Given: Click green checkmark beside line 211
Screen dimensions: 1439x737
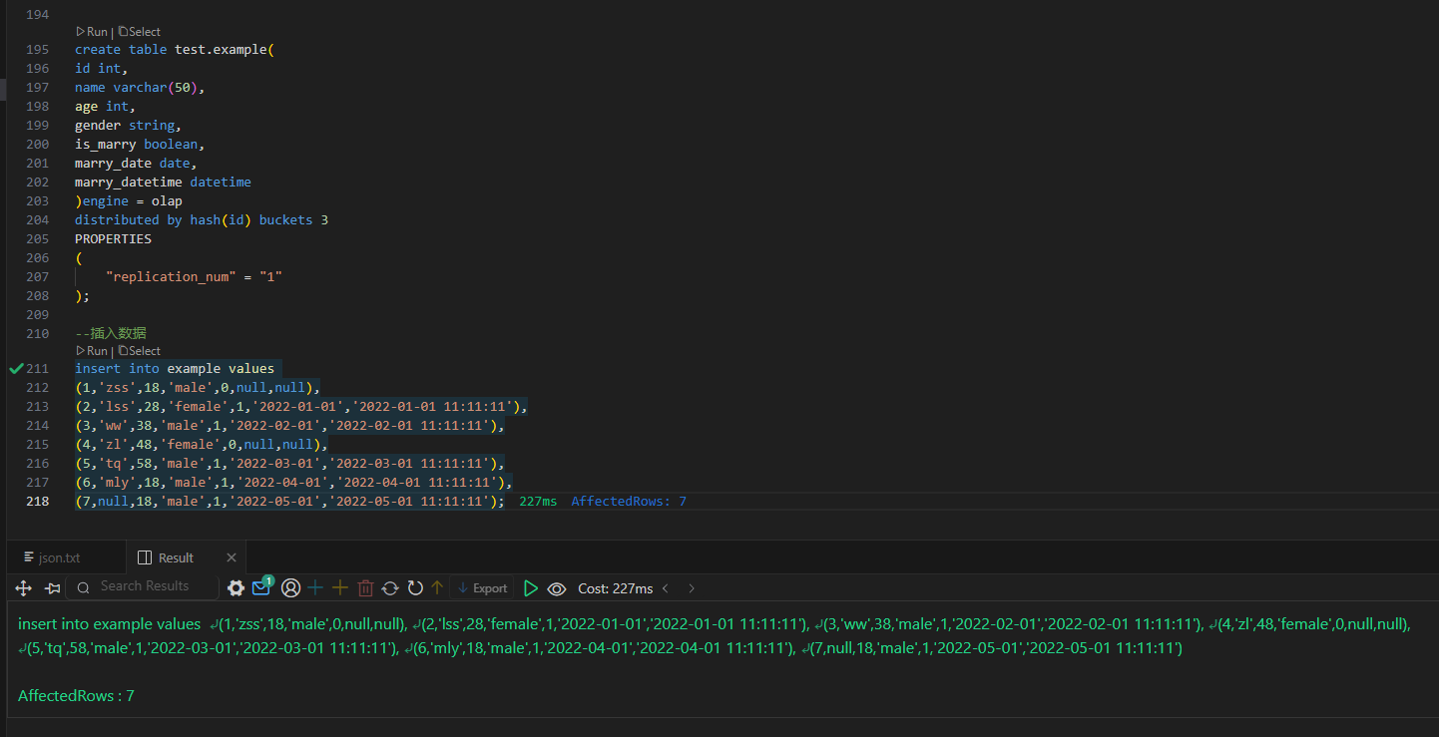Looking at the screenshot, I should click(x=16, y=369).
